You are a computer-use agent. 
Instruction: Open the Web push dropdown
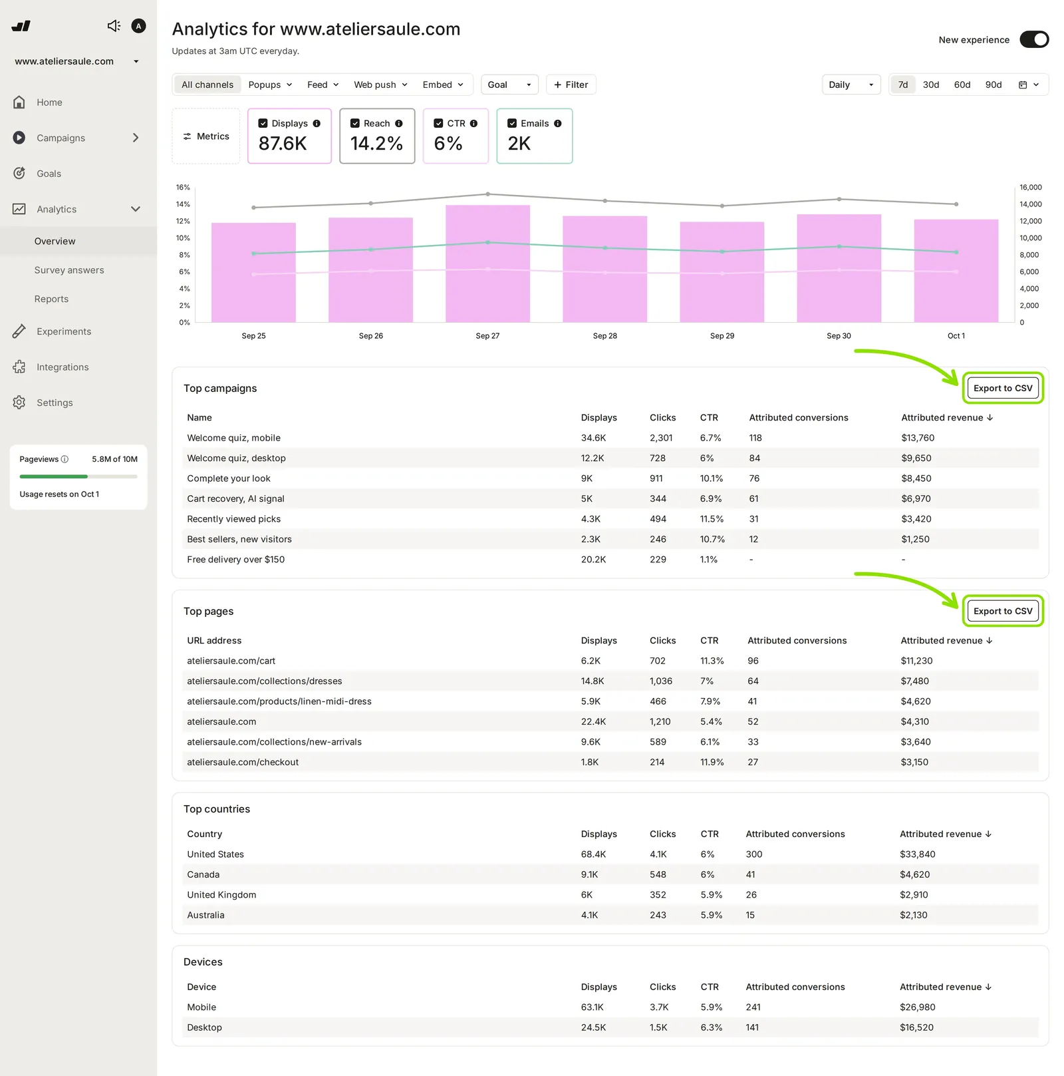[x=380, y=85]
